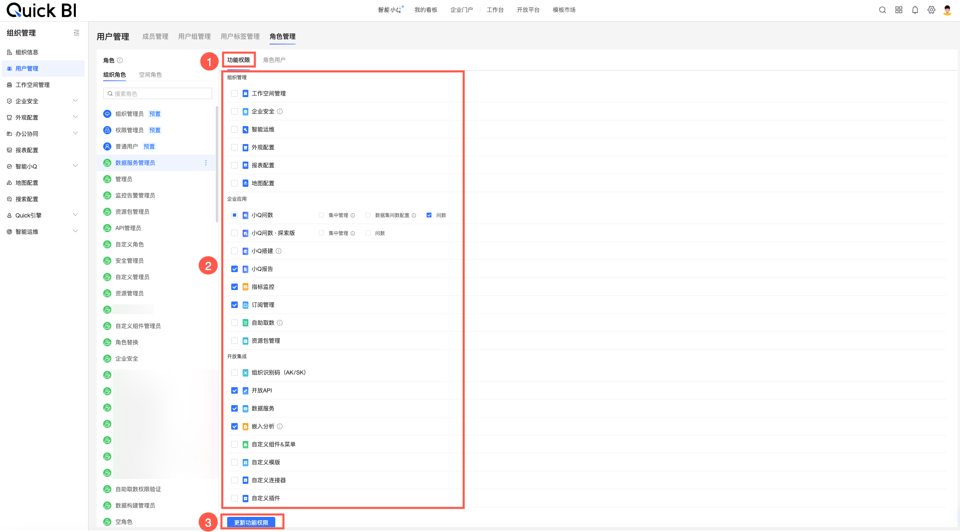Open three-dot menu for 数据服务管理员 role
Viewport: 960px width, 532px height.
click(206, 163)
